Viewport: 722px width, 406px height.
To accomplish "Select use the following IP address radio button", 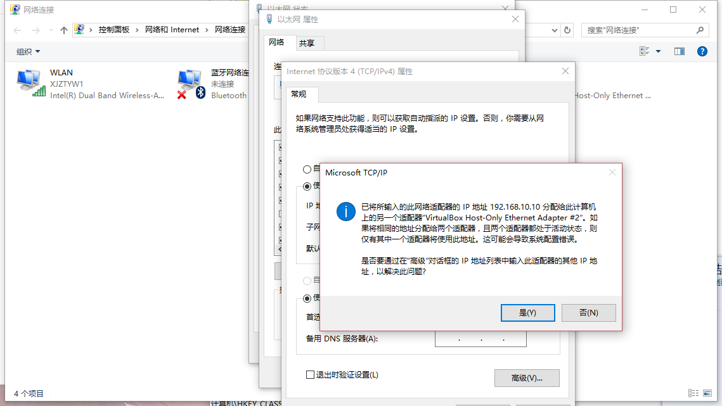I will [307, 186].
